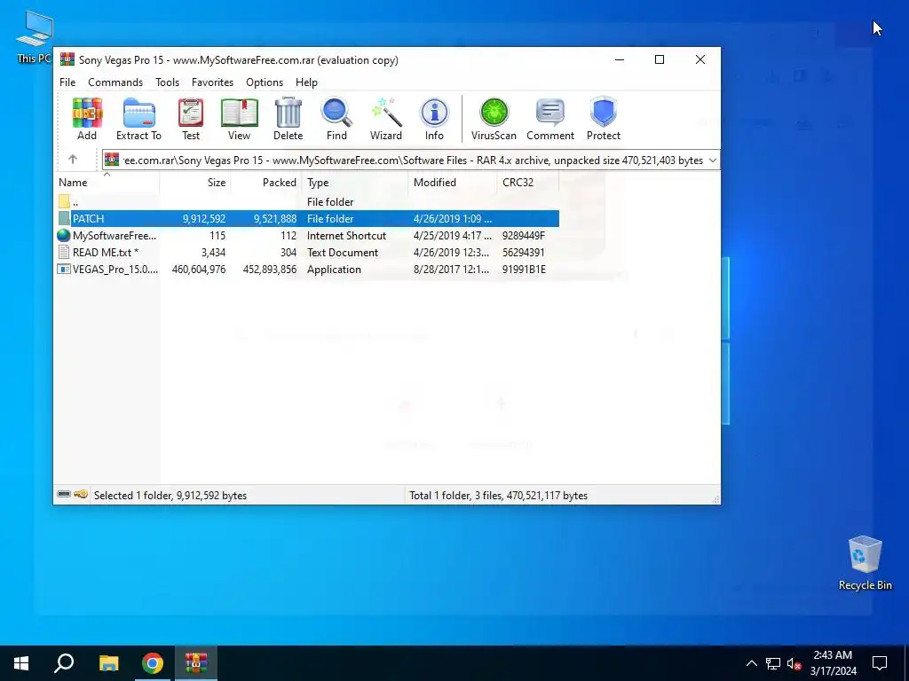
Task: Click the parent folder '..' icon
Action: point(64,201)
